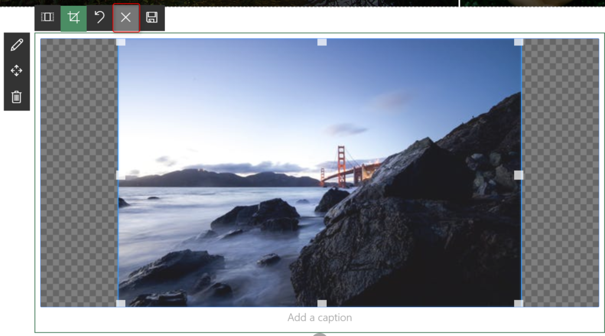
Task: Grab the top-left crop handle
Action: pos(121,42)
